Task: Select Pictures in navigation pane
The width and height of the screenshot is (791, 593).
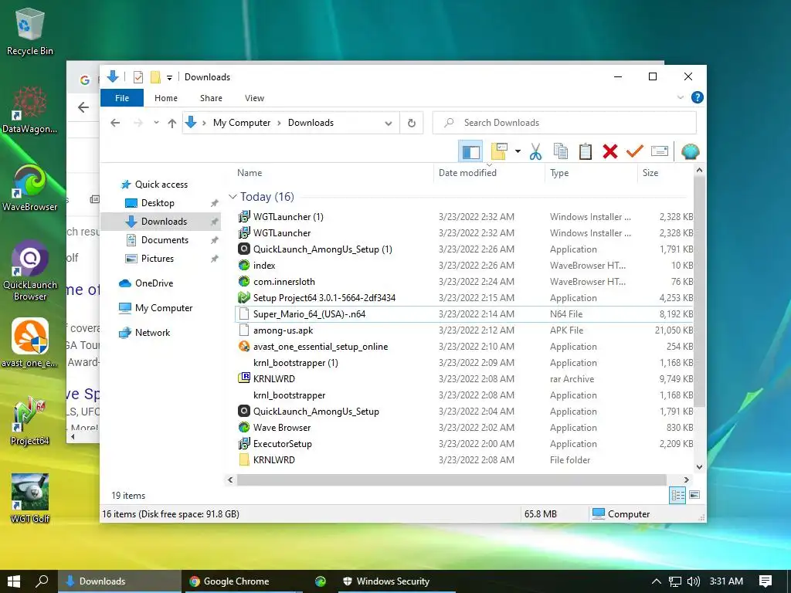Action: coord(157,259)
